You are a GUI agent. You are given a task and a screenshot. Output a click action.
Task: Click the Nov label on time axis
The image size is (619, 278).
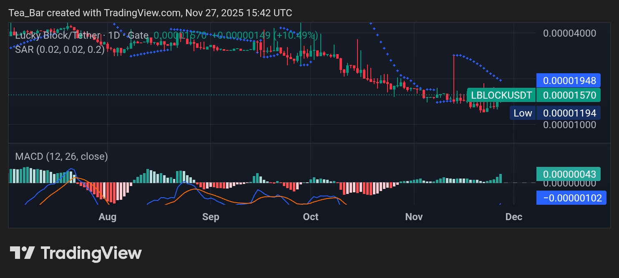[x=414, y=217]
